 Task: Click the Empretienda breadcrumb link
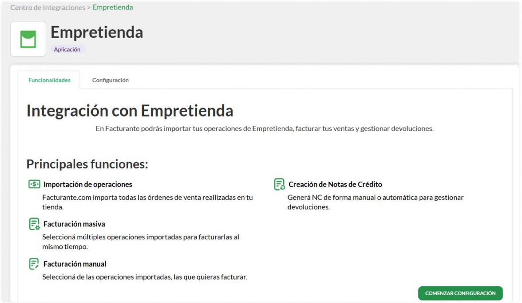pos(113,7)
